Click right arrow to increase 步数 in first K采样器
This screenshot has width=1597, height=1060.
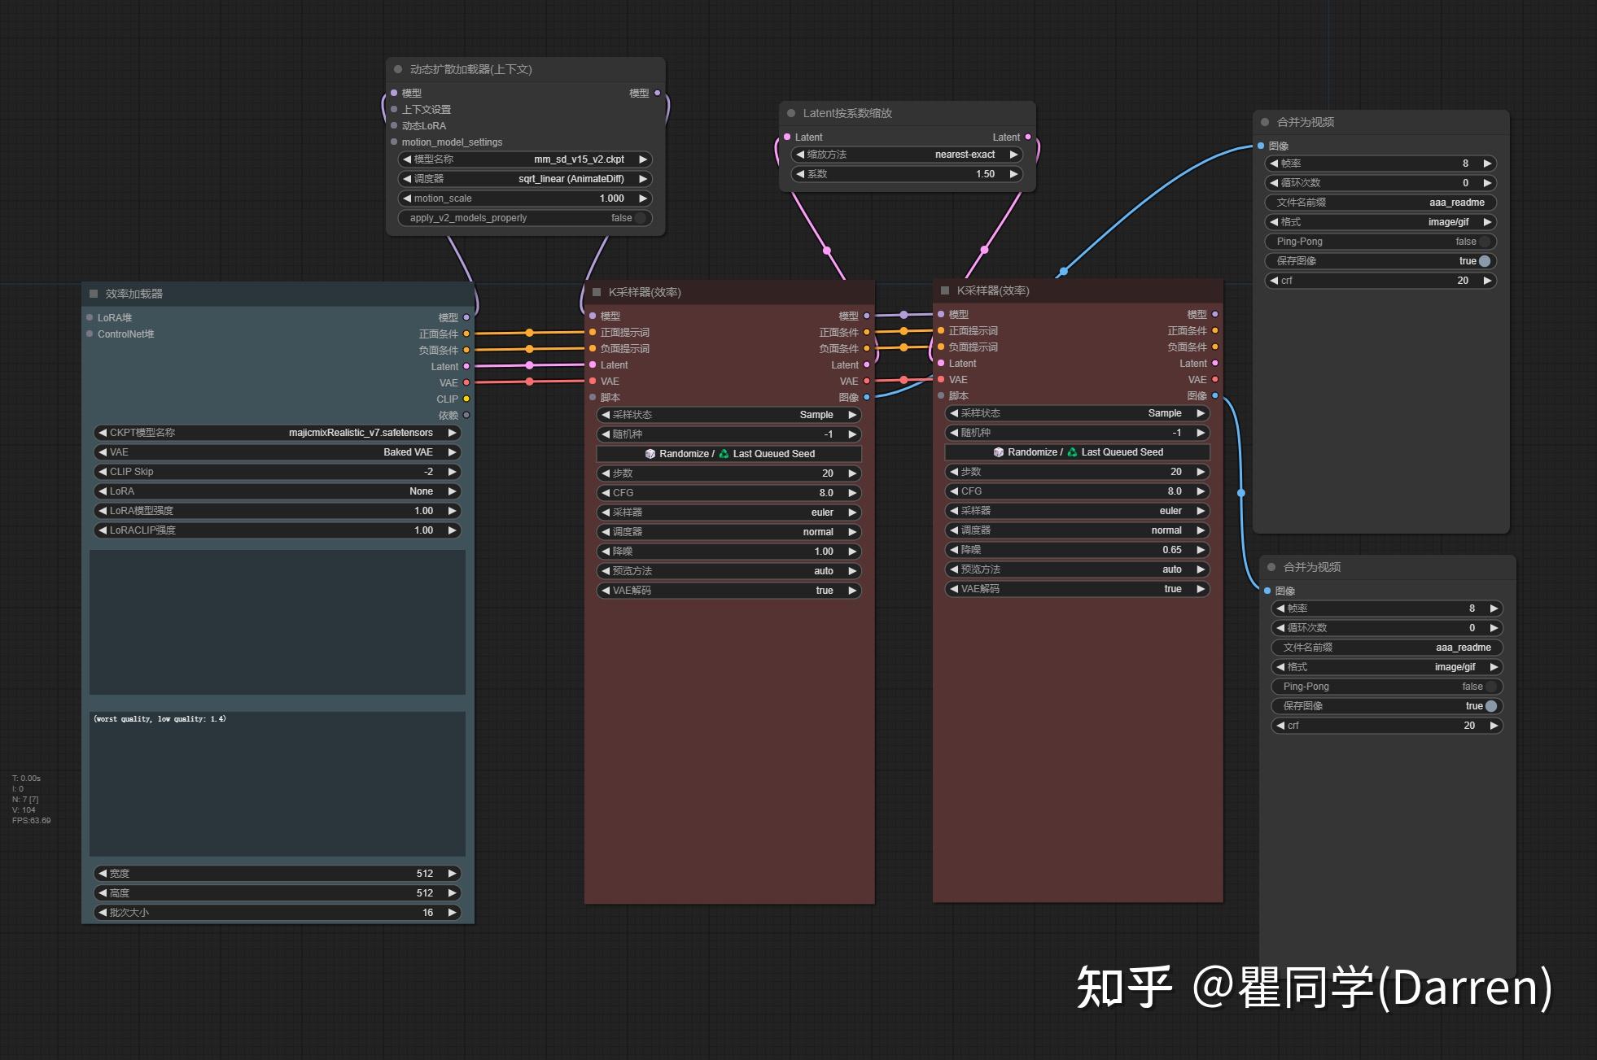tap(852, 473)
